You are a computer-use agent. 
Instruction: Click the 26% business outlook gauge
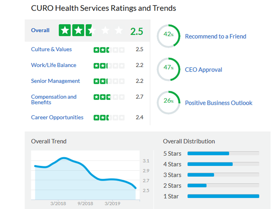pos(169,102)
